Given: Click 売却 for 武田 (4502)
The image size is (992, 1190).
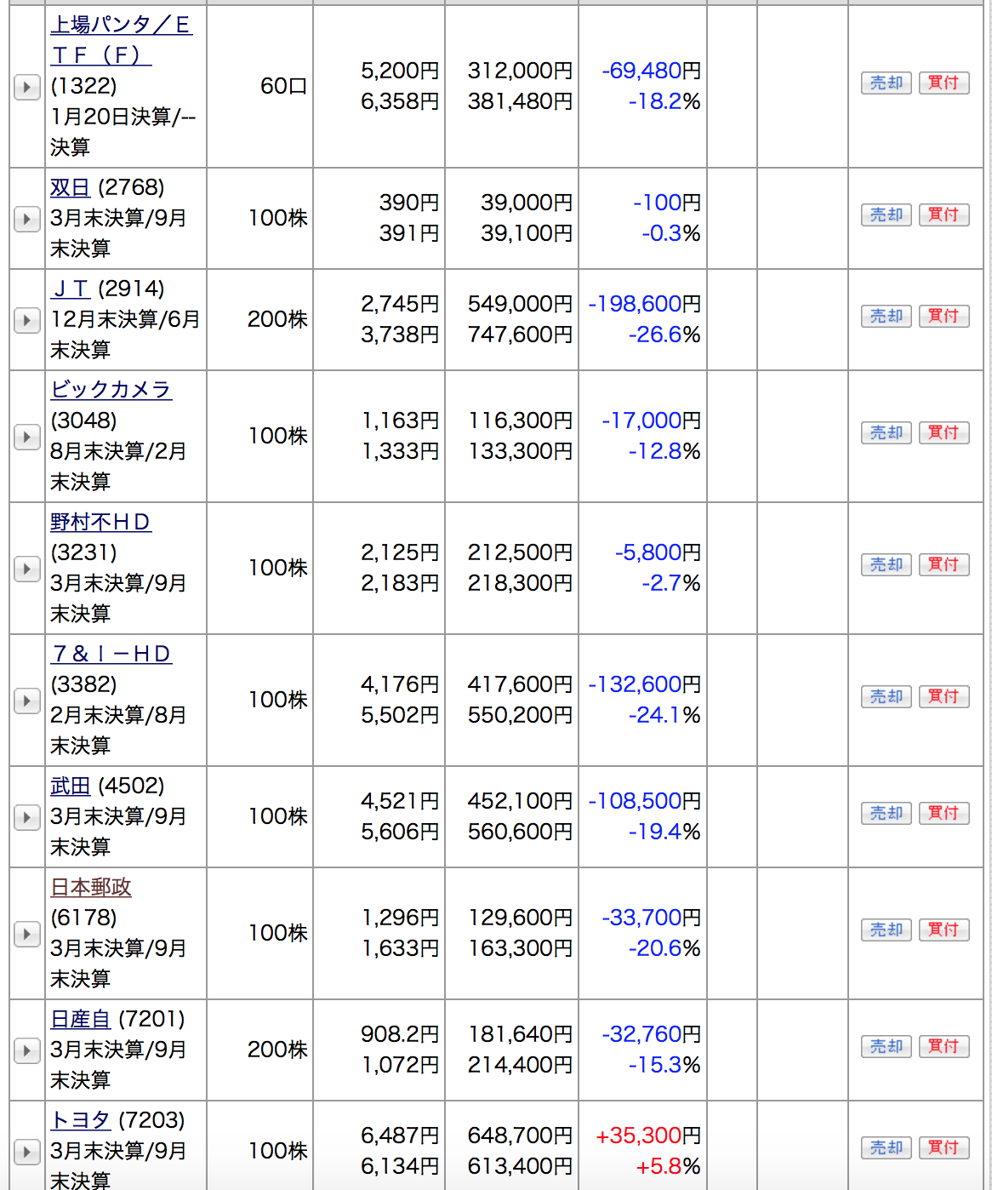Looking at the screenshot, I should [887, 813].
